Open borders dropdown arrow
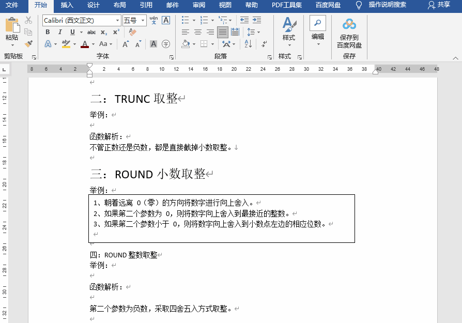 click(213, 44)
